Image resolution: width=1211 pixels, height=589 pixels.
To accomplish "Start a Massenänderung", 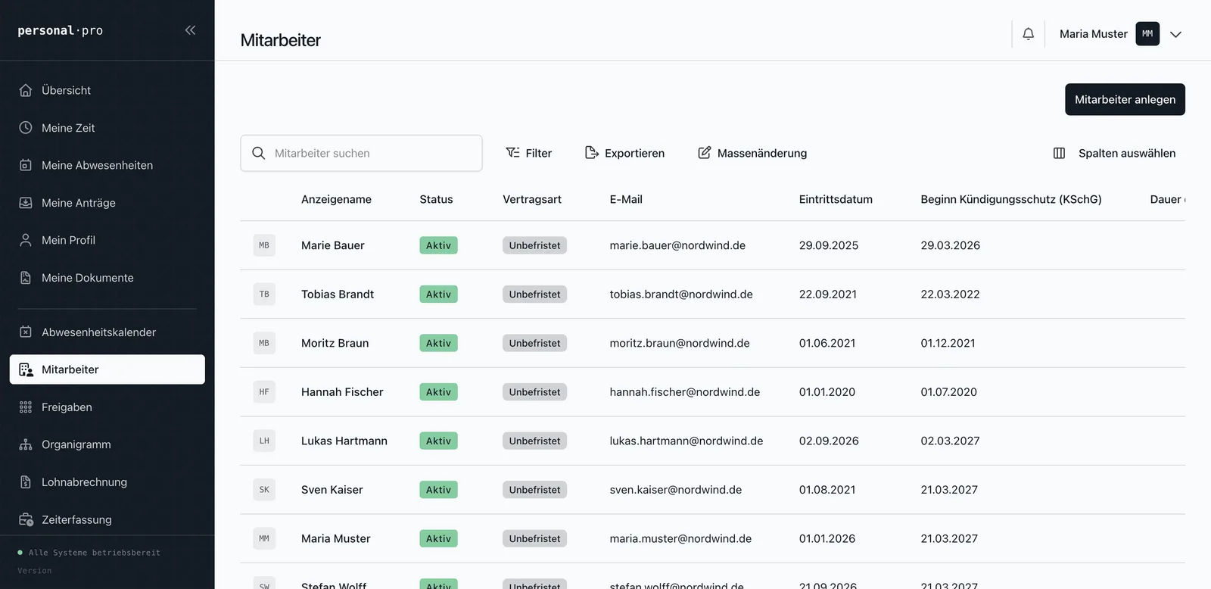I will pyautogui.click(x=752, y=153).
